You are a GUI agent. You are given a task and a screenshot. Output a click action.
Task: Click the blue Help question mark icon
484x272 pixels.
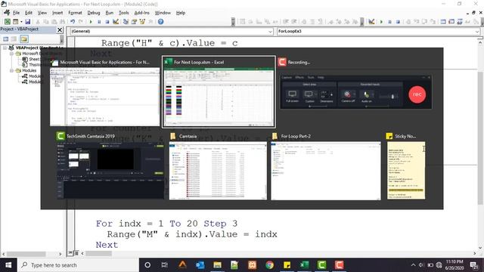[160, 22]
